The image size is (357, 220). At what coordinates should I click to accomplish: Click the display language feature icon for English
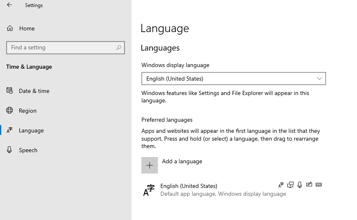point(281,185)
